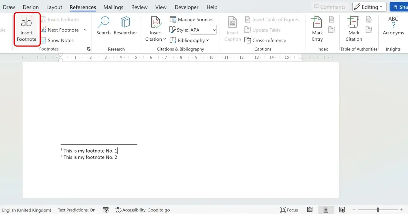This screenshot has height=214, width=408.
Task: Click the greyed-out Update Table in Captions
Action: click(x=263, y=30)
